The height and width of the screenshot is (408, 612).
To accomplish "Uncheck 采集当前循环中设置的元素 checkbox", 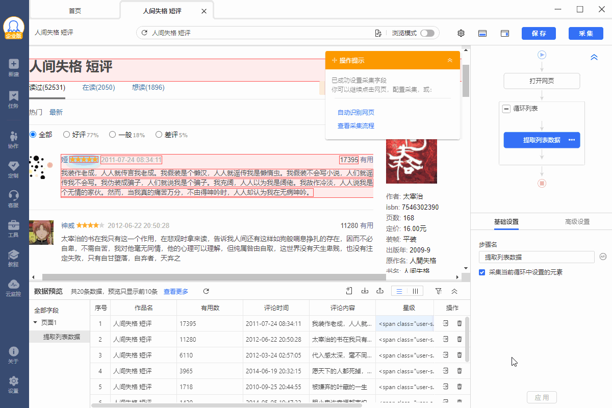I will click(x=482, y=272).
